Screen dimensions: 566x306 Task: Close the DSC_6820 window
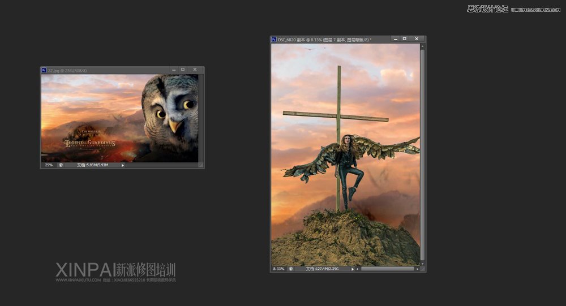(x=417, y=38)
